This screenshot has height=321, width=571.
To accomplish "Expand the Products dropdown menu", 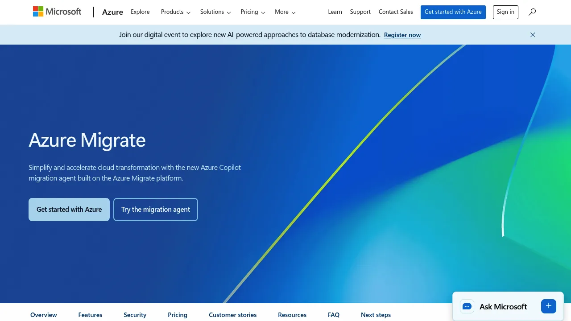I will point(176,12).
